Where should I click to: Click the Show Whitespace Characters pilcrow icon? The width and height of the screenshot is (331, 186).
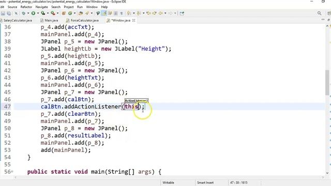[x=122, y=13]
